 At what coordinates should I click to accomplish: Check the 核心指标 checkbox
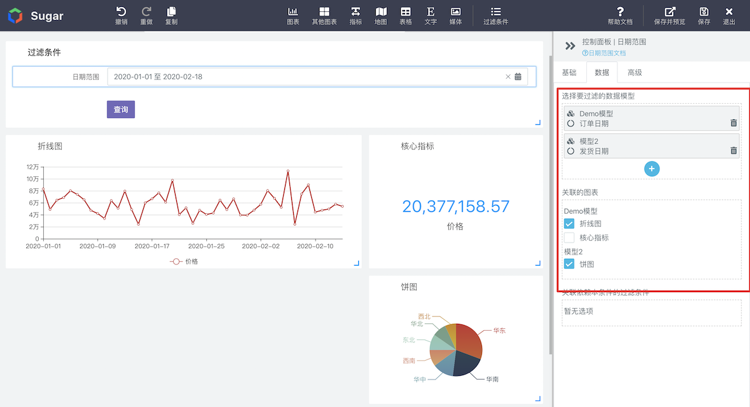[569, 238]
